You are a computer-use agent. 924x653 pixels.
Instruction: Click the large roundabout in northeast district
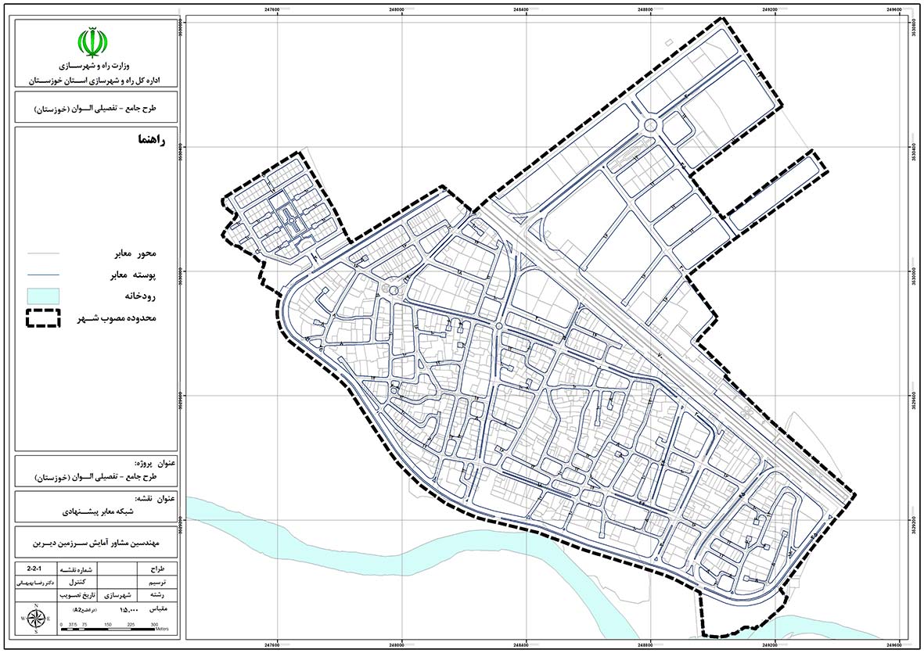pos(650,125)
